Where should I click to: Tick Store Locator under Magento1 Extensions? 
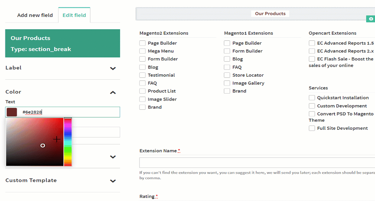[x=227, y=75]
